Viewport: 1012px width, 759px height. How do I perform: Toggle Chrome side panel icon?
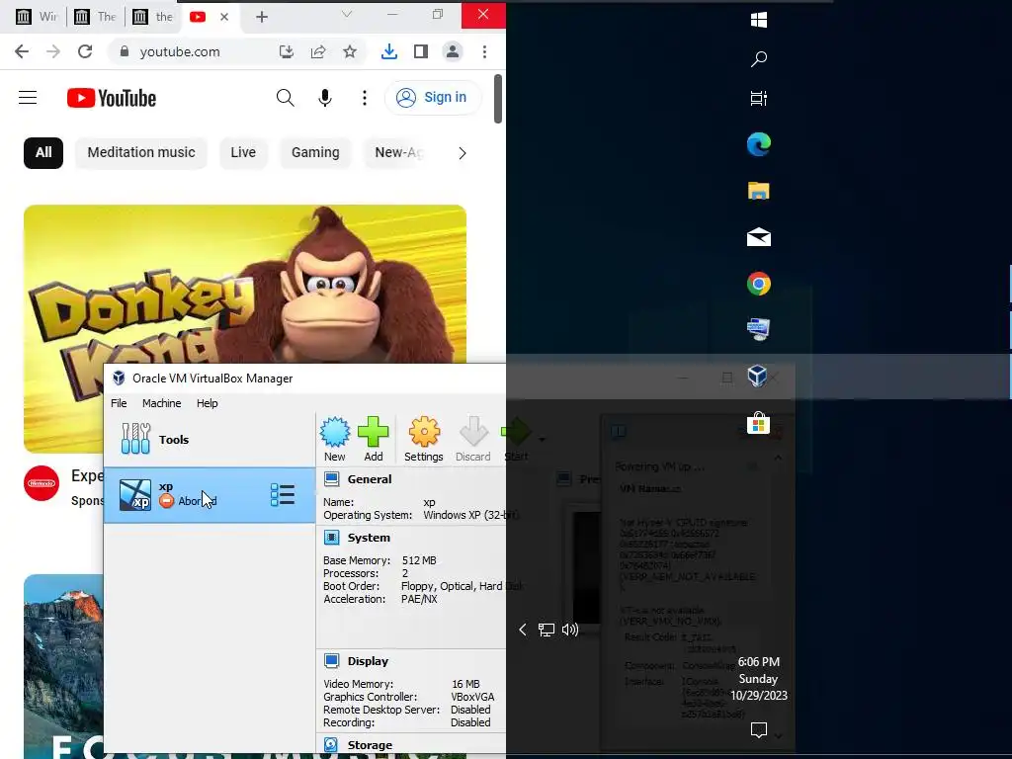tap(421, 51)
